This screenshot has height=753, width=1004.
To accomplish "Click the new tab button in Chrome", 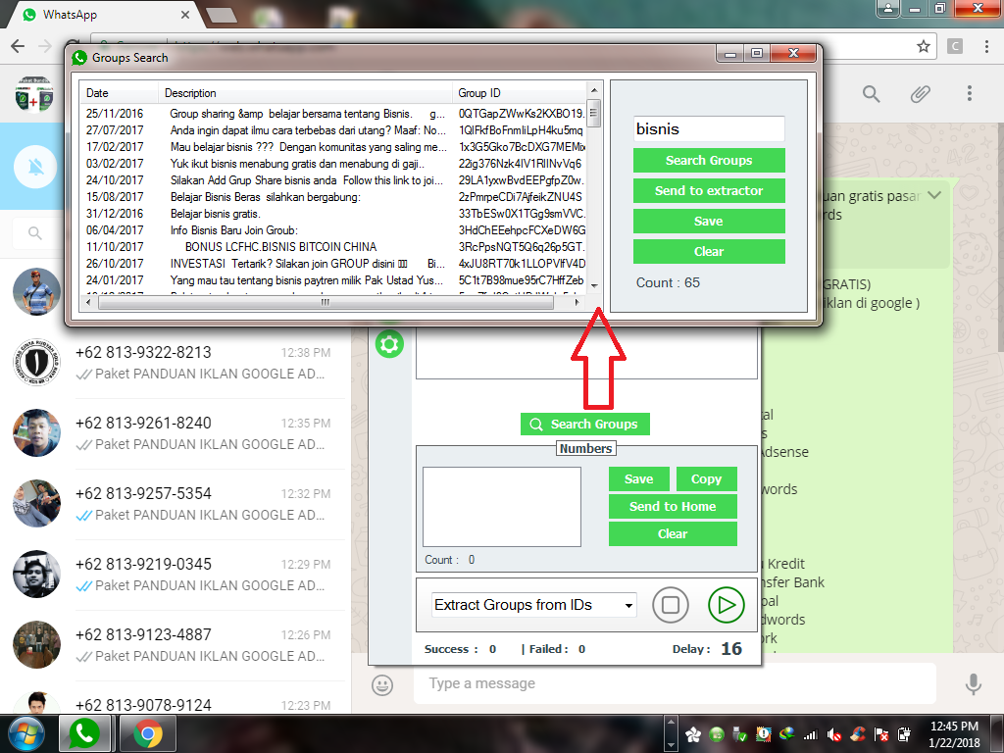I will pyautogui.click(x=222, y=15).
